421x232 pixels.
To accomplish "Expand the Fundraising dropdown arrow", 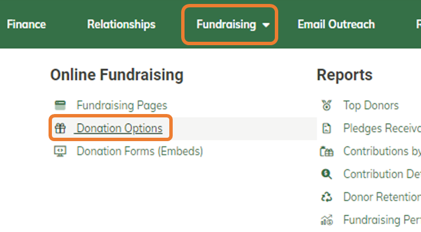I will 266,25.
